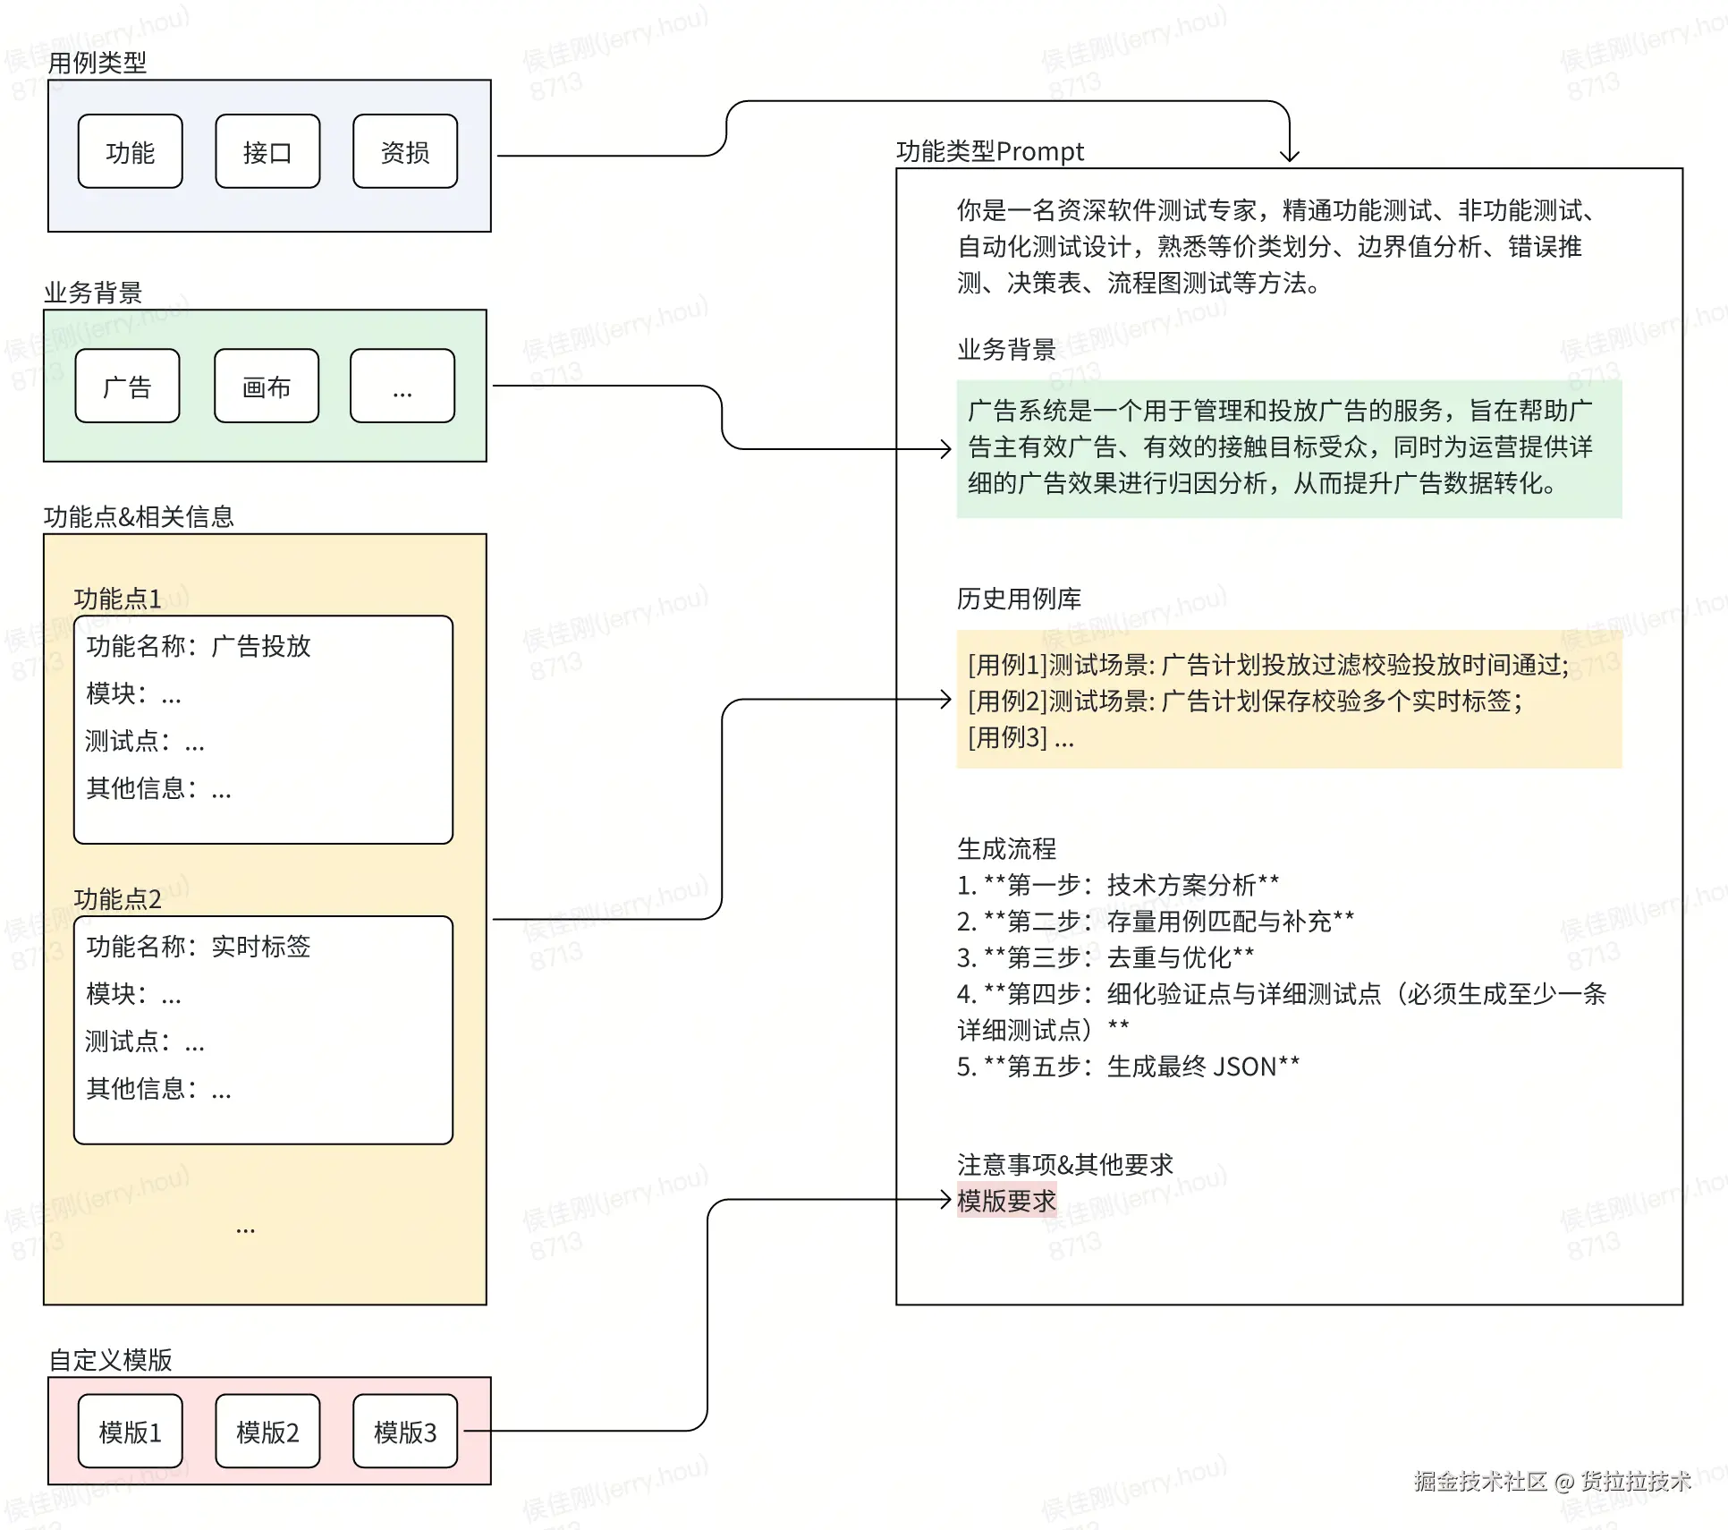Choose the 模版2 custom template box

pyautogui.click(x=267, y=1432)
